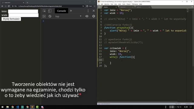Click the line 7 'function przywitaj(){' code
Image resolution: width=194 pixels, height=109 pixels.
(119, 28)
